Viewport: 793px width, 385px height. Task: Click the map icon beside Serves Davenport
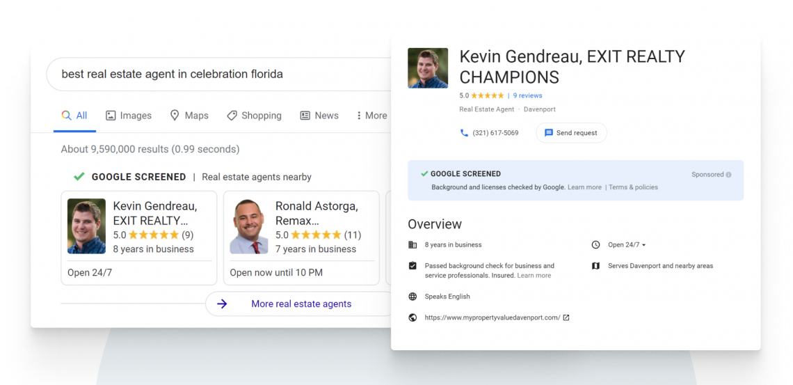click(595, 266)
